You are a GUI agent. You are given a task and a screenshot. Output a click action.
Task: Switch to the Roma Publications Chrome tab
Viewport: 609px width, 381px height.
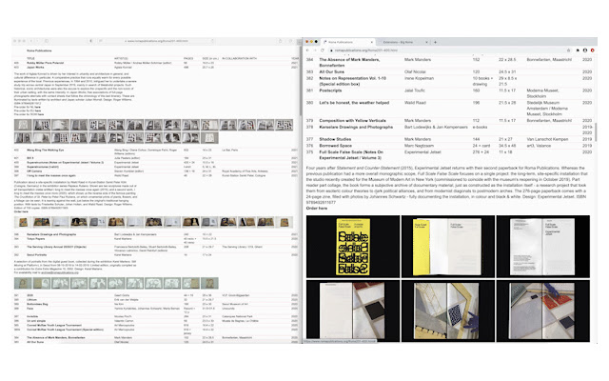tap(346, 42)
